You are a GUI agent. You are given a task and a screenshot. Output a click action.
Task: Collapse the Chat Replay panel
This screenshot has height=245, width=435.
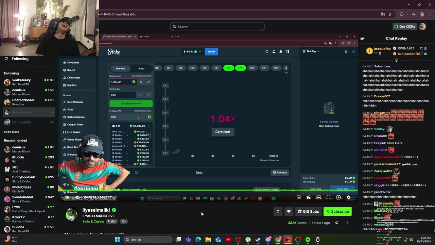click(x=362, y=38)
